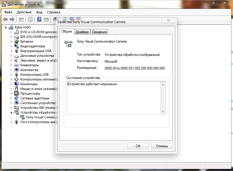The image size is (233, 171).
Task: Select the Sony Visual Commu tree item
Action: 41,117
